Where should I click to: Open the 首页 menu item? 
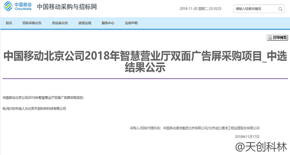click(x=9, y=23)
